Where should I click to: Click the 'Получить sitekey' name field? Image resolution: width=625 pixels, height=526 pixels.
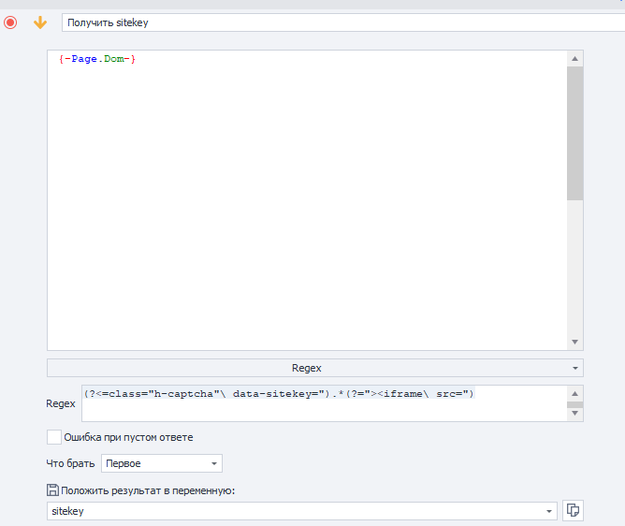[342, 22]
